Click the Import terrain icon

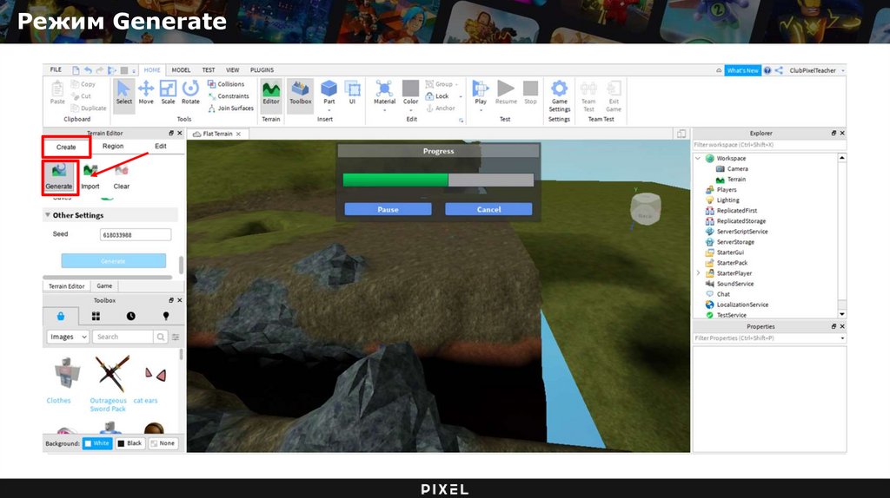[x=90, y=174]
